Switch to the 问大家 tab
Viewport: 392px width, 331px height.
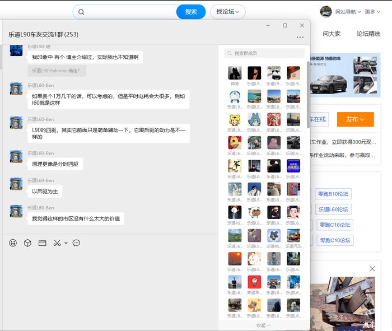(332, 34)
